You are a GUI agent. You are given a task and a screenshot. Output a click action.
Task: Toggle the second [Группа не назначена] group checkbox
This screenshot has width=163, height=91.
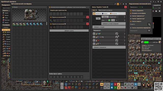[x=51, y=24]
